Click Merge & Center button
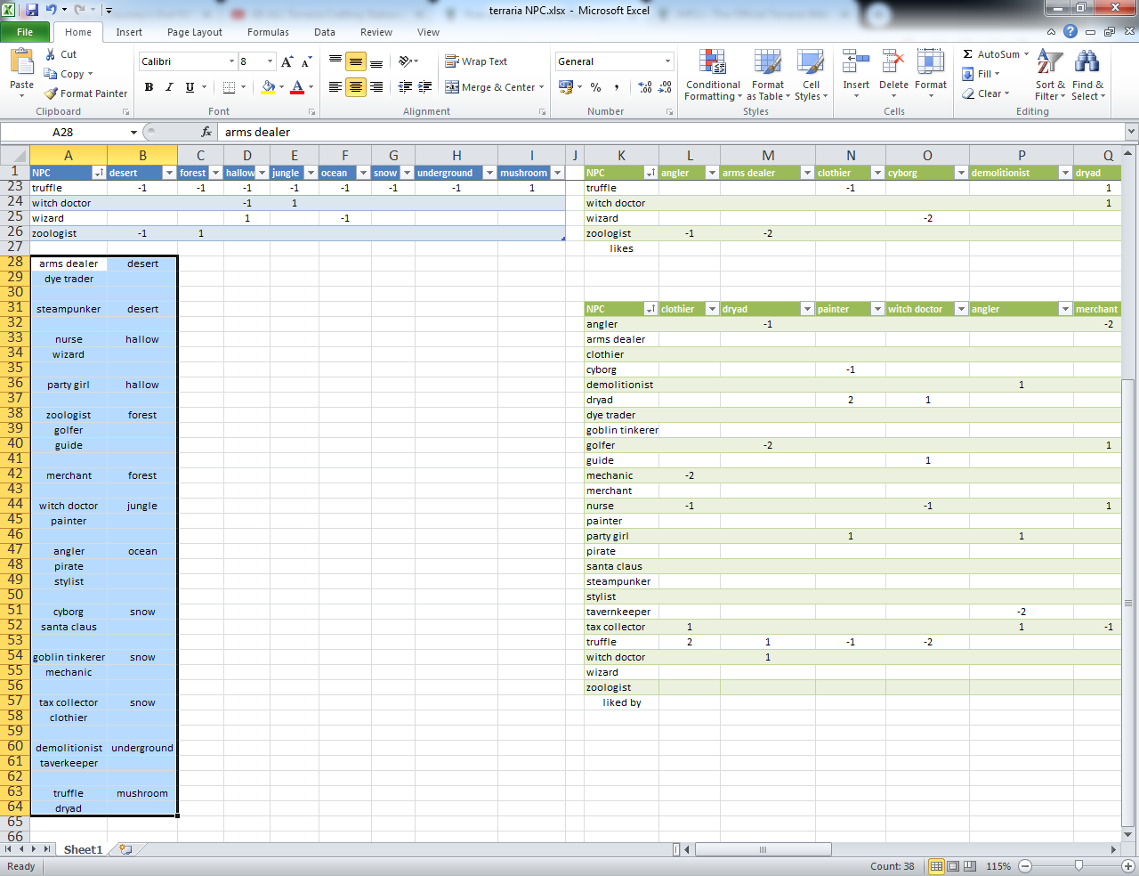The image size is (1139, 876). (495, 87)
